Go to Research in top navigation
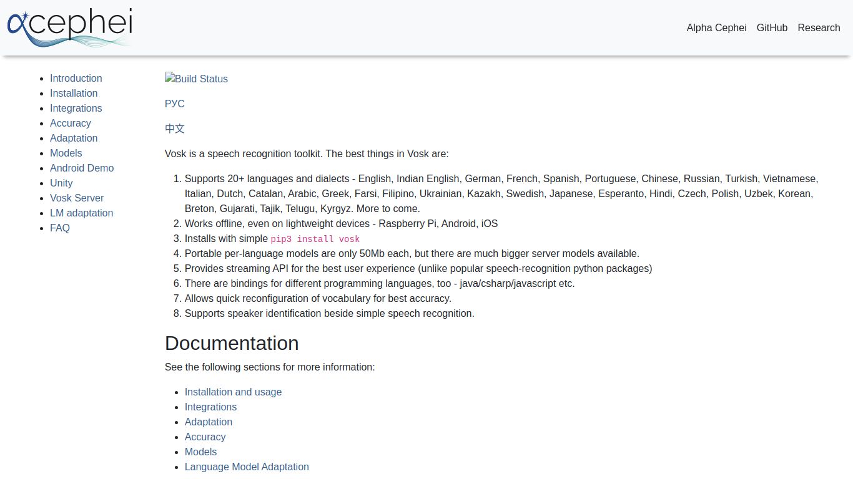The width and height of the screenshot is (853, 479). (819, 27)
